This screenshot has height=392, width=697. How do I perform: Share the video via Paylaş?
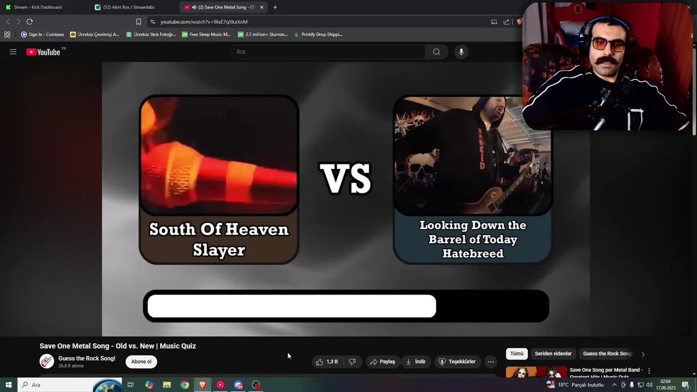382,362
